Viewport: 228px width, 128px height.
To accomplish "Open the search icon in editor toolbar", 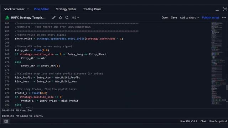I will coord(67,17).
